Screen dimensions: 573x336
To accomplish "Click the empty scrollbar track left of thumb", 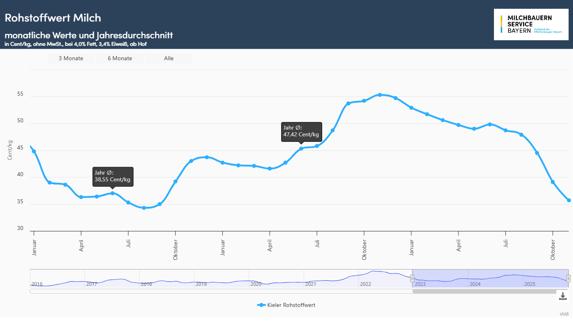I will (220, 291).
